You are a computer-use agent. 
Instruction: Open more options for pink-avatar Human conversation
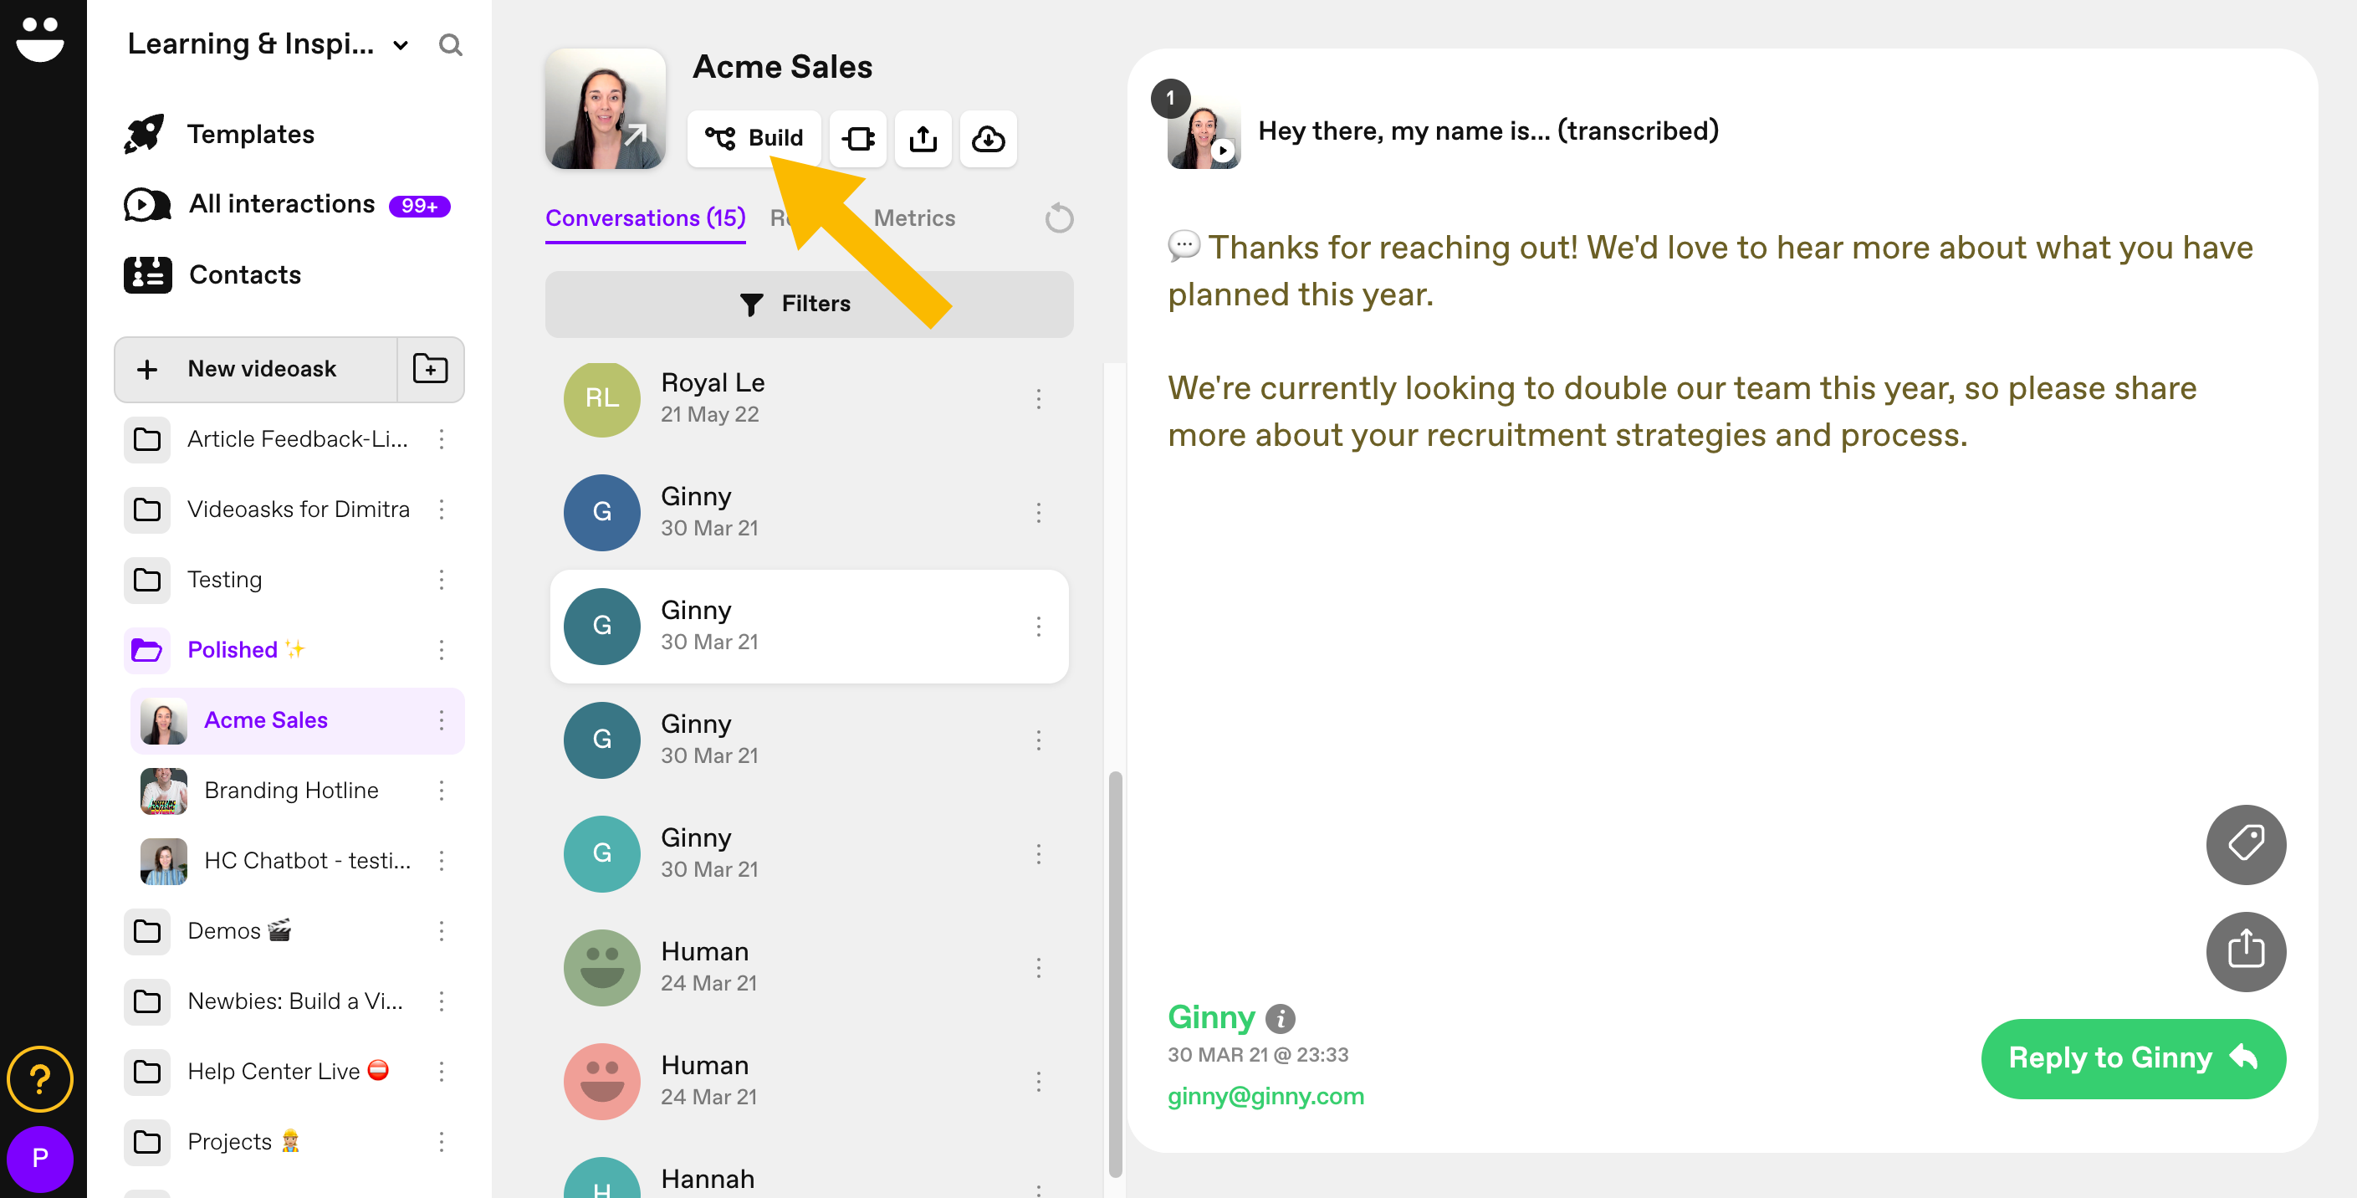coord(1039,1082)
